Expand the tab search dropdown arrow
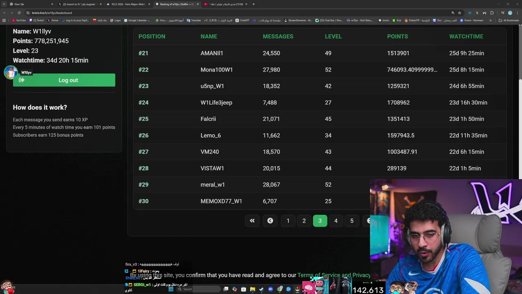The height and width of the screenshot is (294, 522). coord(4,4)
